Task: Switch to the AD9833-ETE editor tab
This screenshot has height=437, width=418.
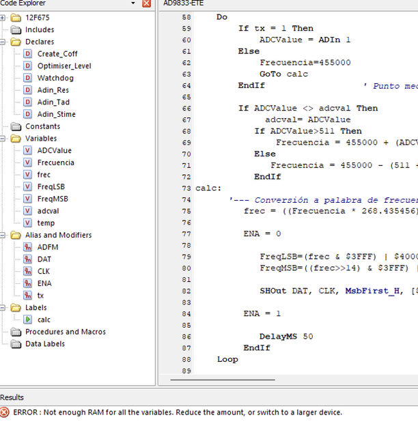Action: (184, 3)
